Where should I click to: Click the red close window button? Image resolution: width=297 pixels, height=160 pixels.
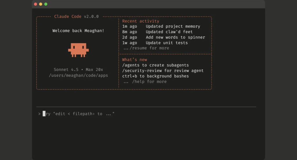pos(35,4)
